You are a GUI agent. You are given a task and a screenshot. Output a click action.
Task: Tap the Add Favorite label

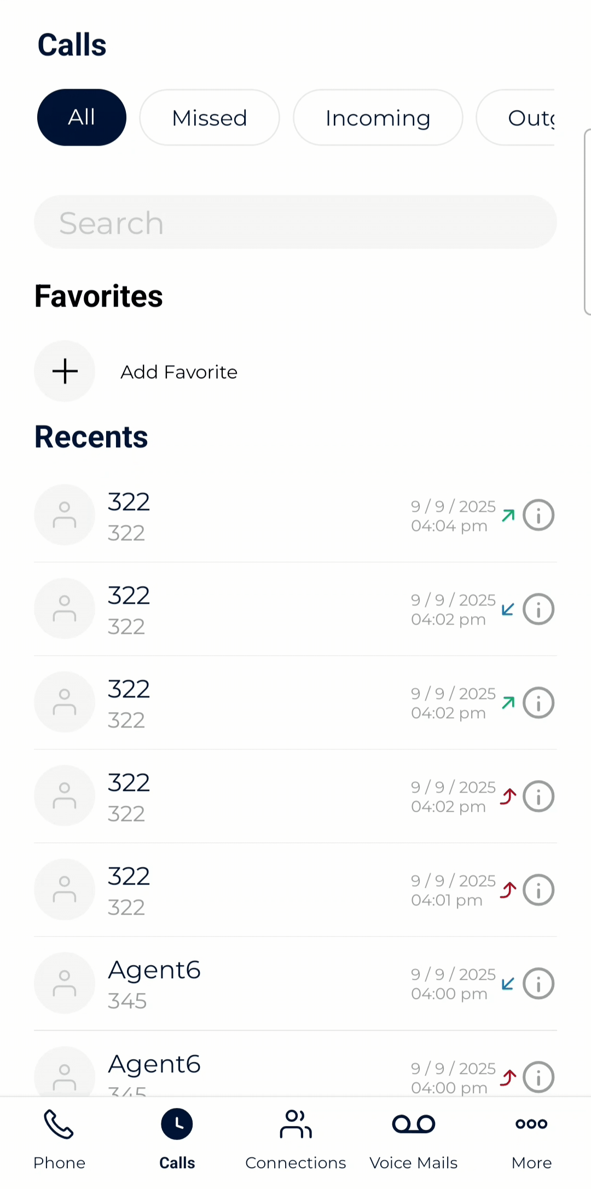(179, 372)
